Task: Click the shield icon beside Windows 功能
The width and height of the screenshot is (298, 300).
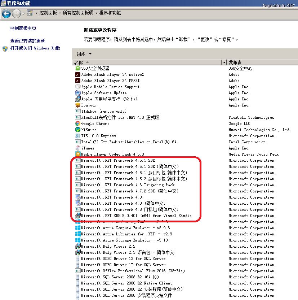Action: point(5,49)
